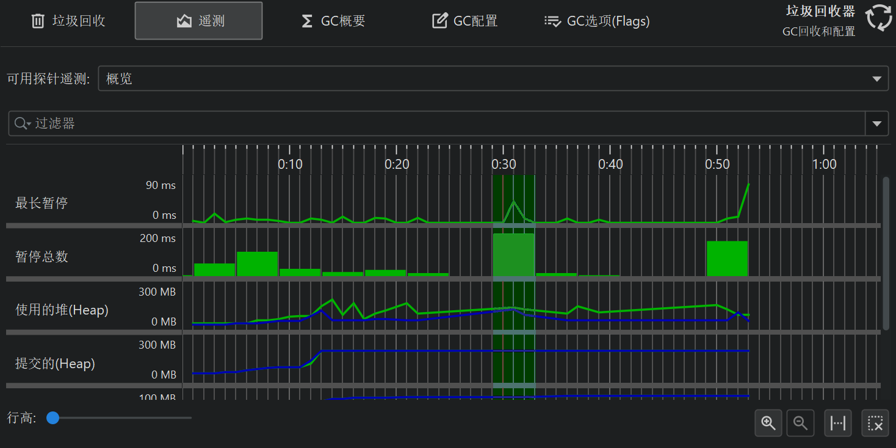The width and height of the screenshot is (896, 448).
Task: Click the pencil edit icon for GC配置
Action: point(439,21)
